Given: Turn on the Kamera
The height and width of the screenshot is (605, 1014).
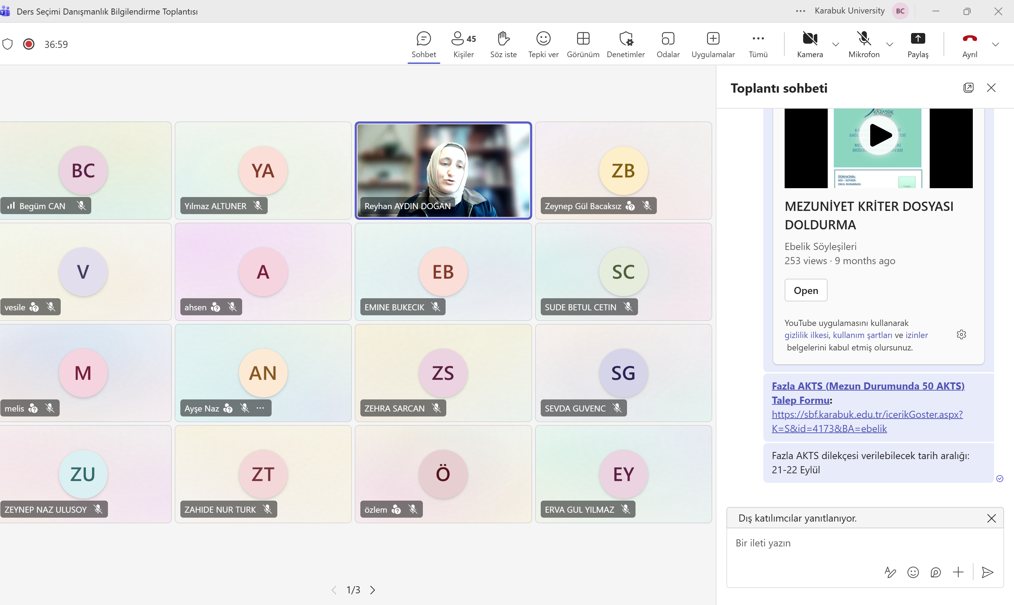Looking at the screenshot, I should [810, 44].
